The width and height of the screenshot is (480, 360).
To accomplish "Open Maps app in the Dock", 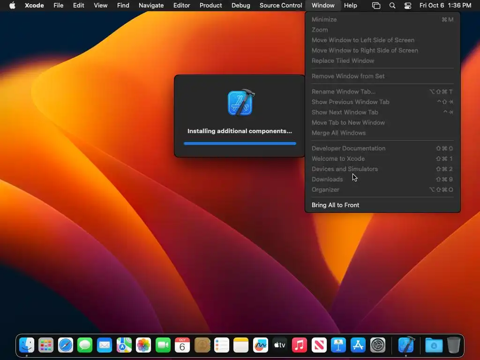I will coord(124,345).
